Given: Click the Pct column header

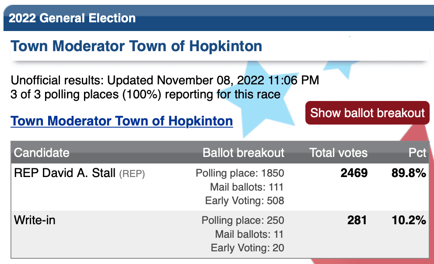Looking at the screenshot, I should point(417,153).
